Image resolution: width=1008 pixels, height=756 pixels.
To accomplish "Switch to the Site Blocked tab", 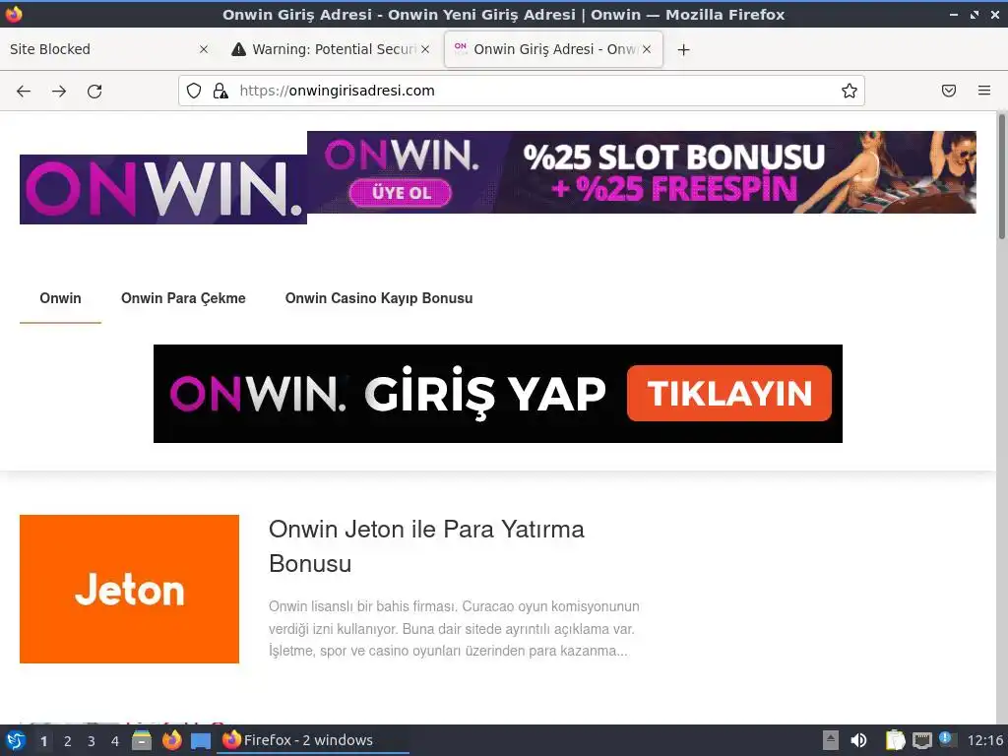I will 109,49.
